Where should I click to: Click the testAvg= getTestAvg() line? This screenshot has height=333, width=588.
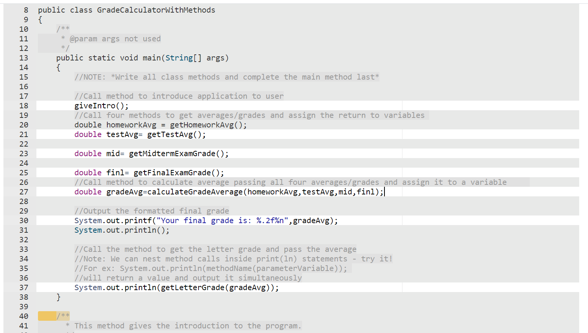pyautogui.click(x=140, y=134)
